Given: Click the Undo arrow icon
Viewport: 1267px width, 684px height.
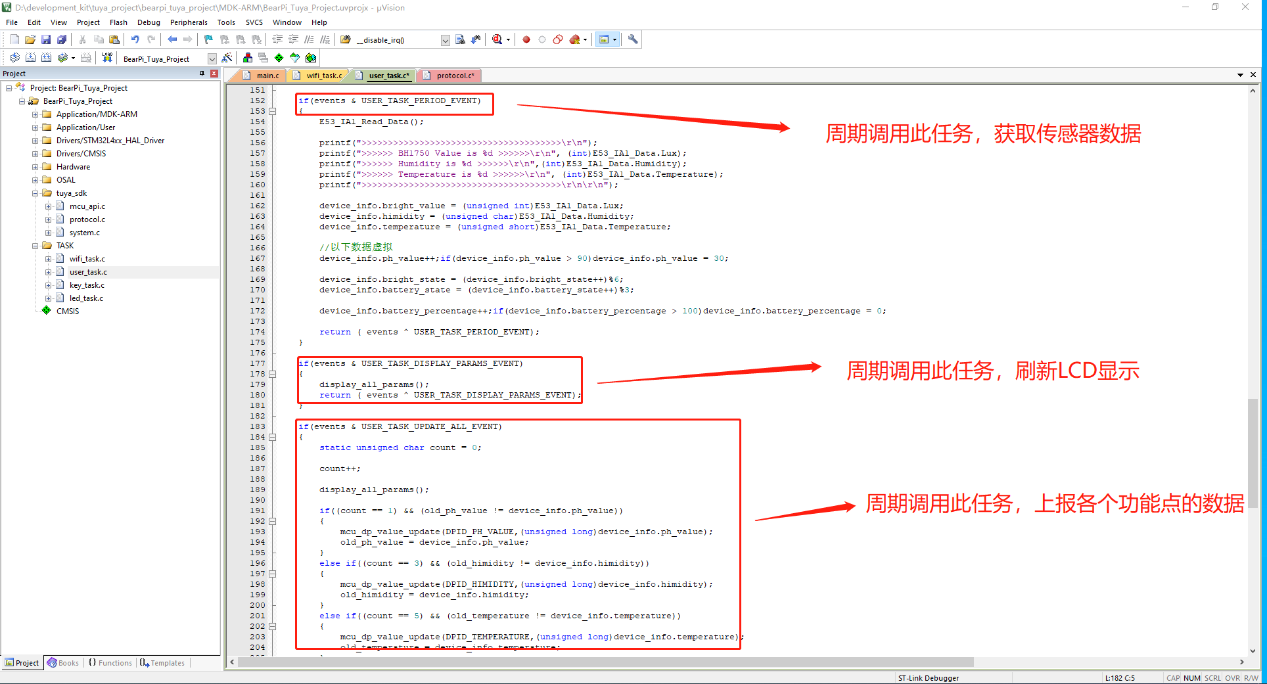Looking at the screenshot, I should click(x=135, y=39).
